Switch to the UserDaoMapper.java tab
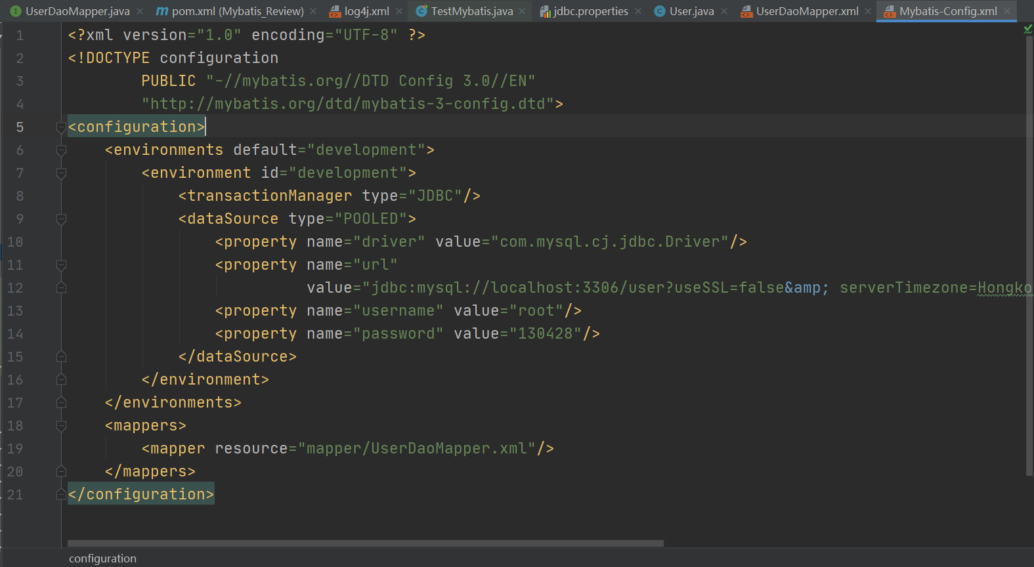The height and width of the screenshot is (567, 1034). coord(77,11)
